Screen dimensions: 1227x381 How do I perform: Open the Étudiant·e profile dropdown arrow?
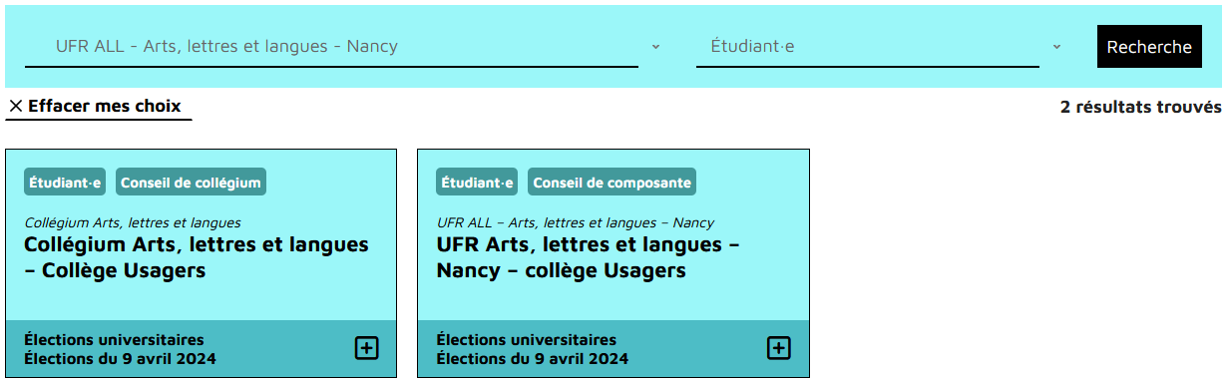pos(1056,47)
